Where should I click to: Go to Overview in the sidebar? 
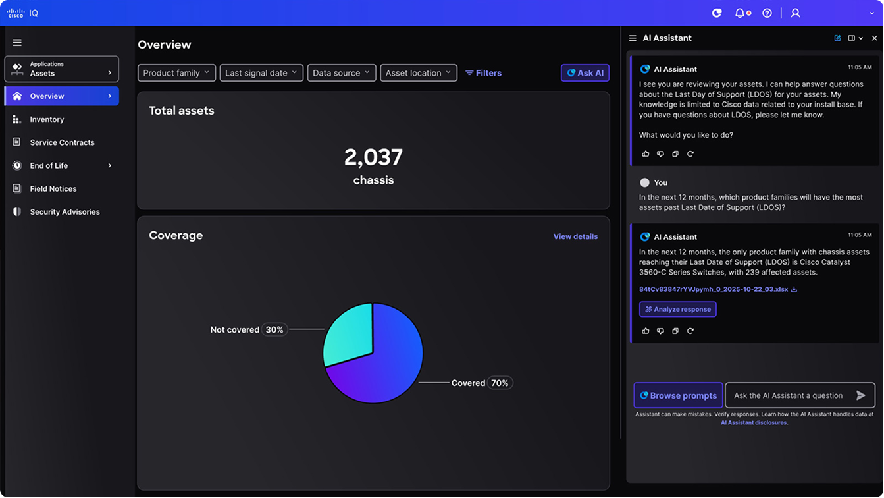[62, 96]
